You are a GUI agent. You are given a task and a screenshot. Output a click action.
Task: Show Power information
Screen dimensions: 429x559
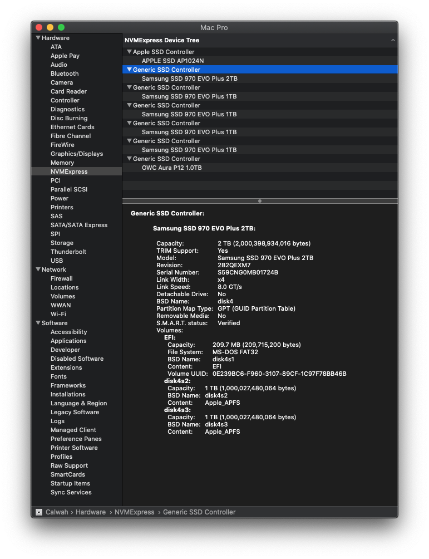pyautogui.click(x=60, y=198)
